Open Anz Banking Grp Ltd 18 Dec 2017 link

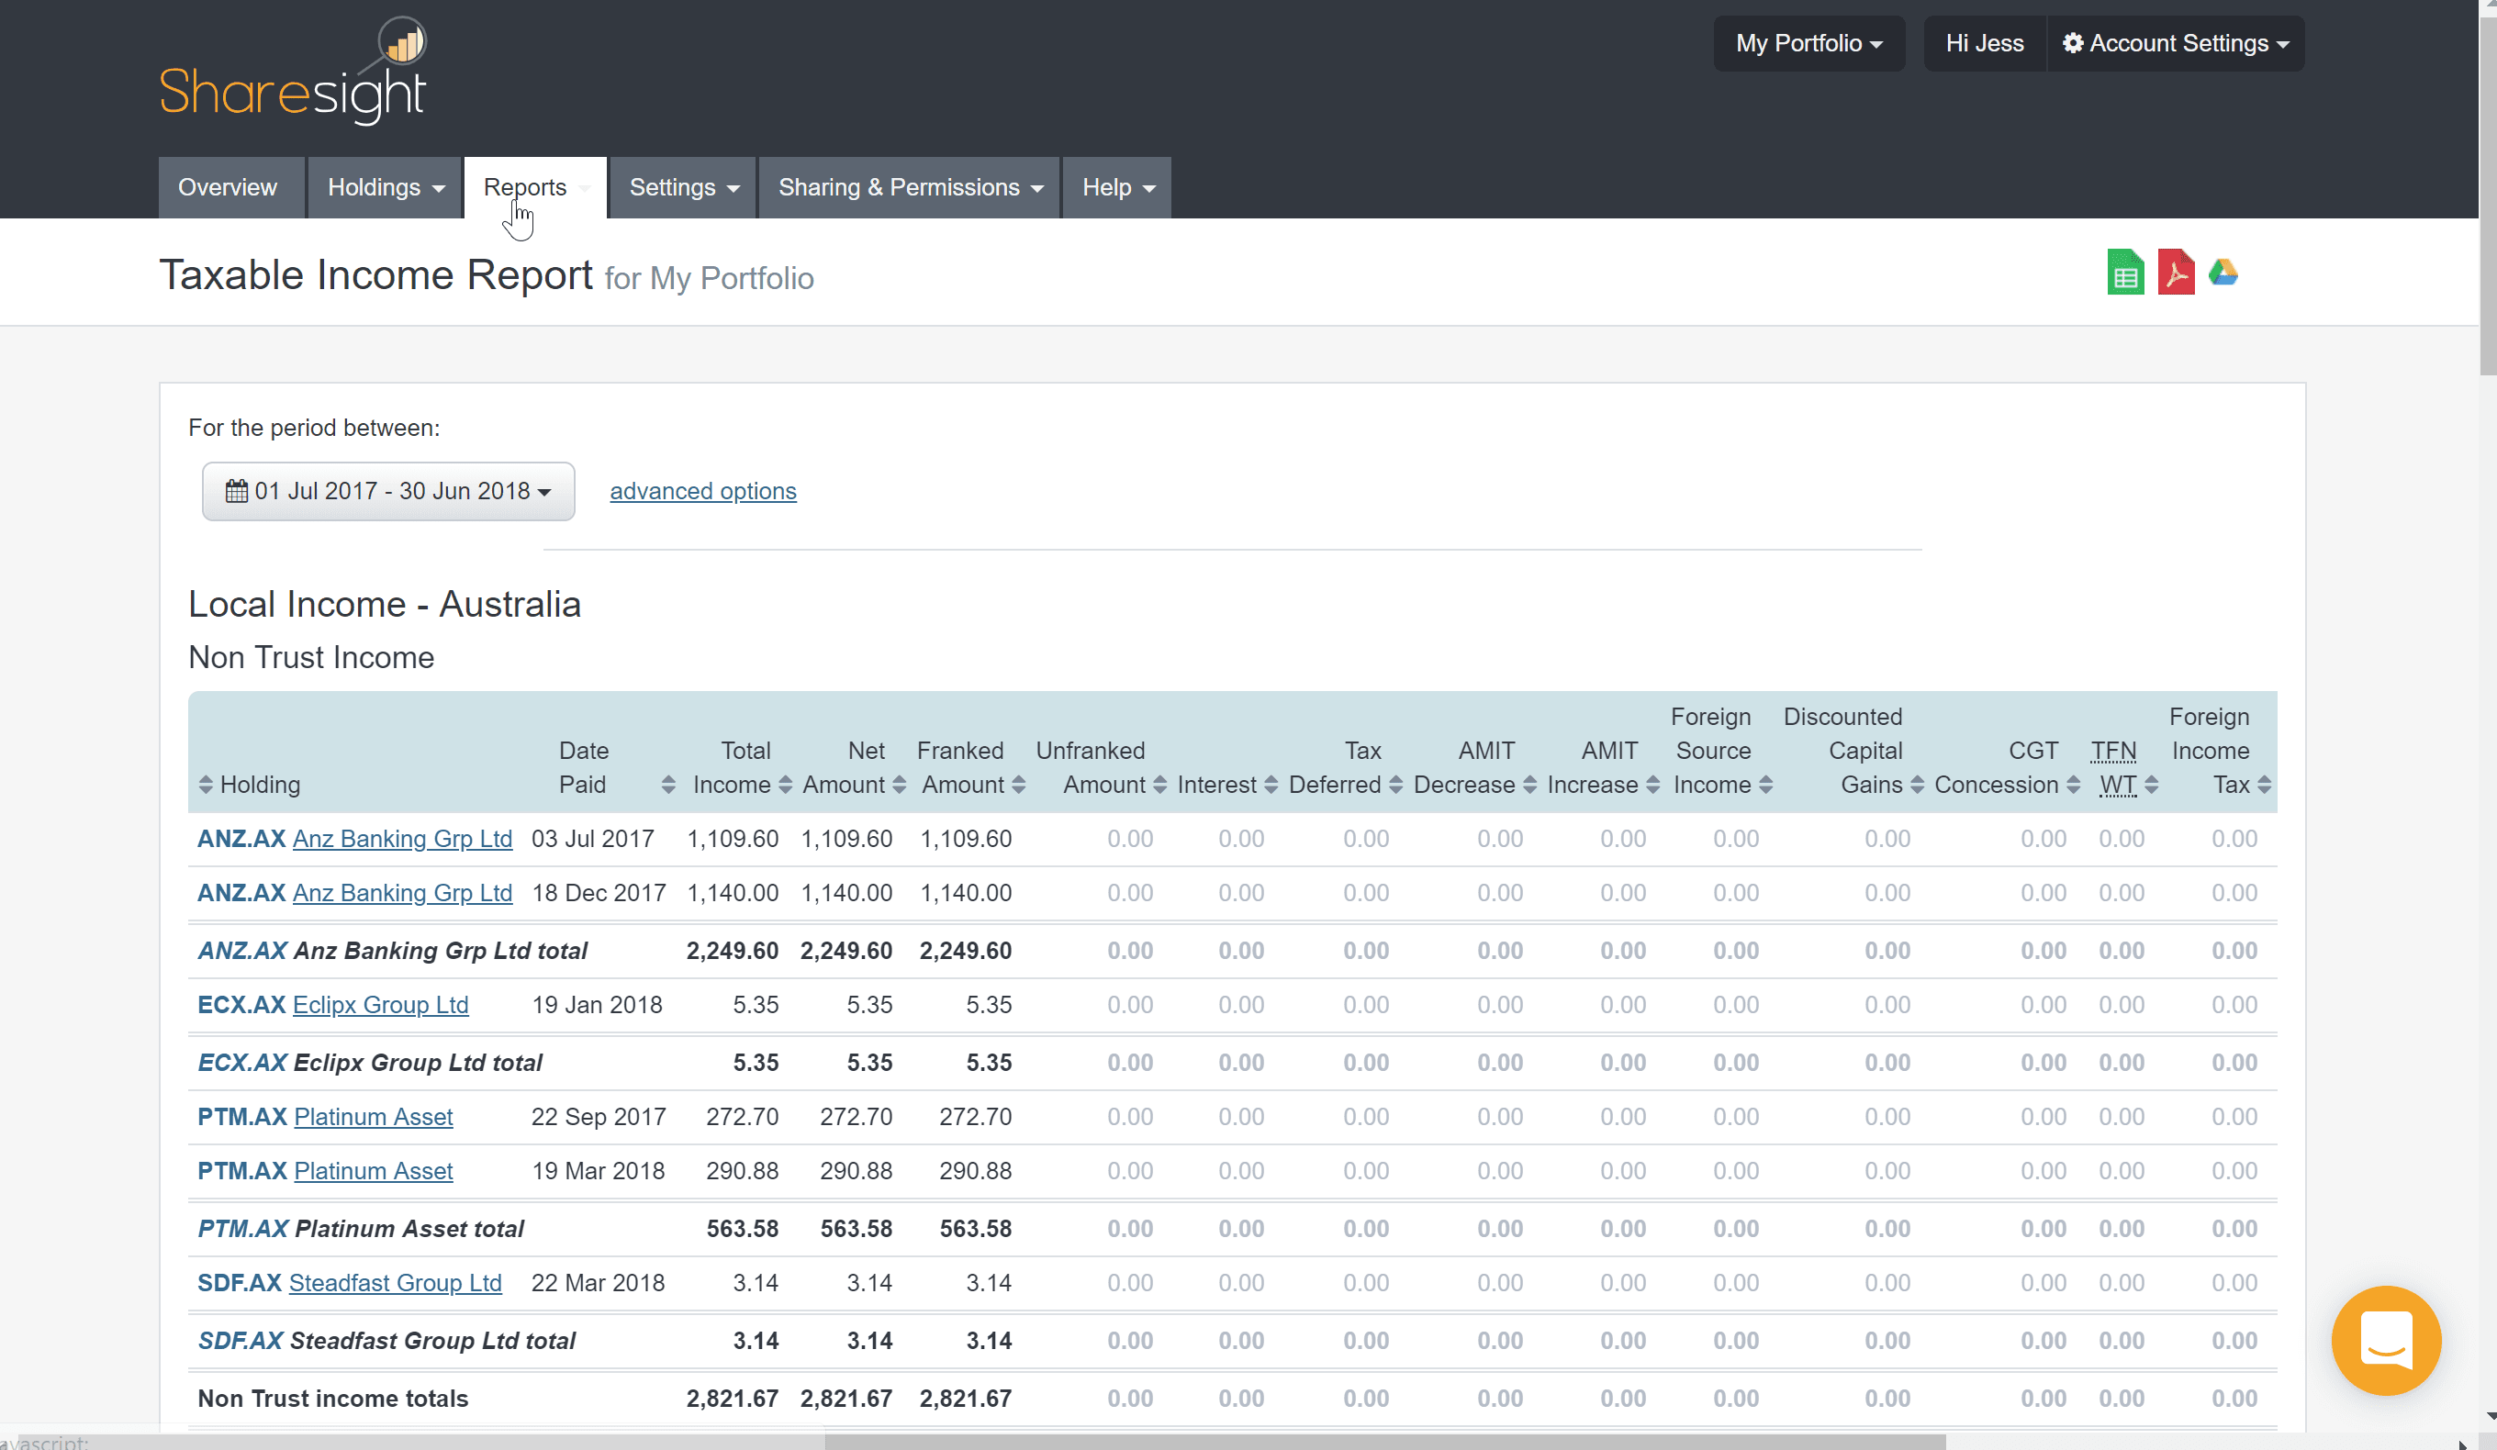(402, 893)
